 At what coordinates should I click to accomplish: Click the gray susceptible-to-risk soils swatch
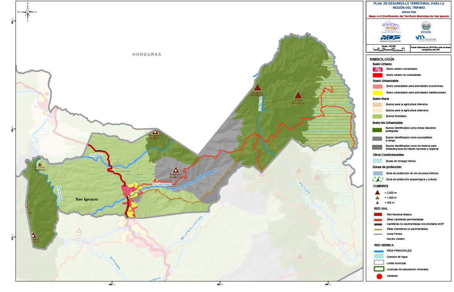click(x=379, y=139)
